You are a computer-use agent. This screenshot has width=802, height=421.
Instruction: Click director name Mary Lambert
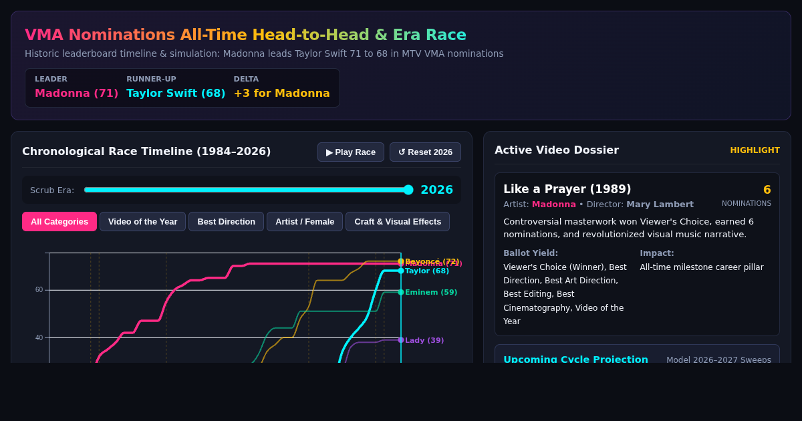pos(660,204)
